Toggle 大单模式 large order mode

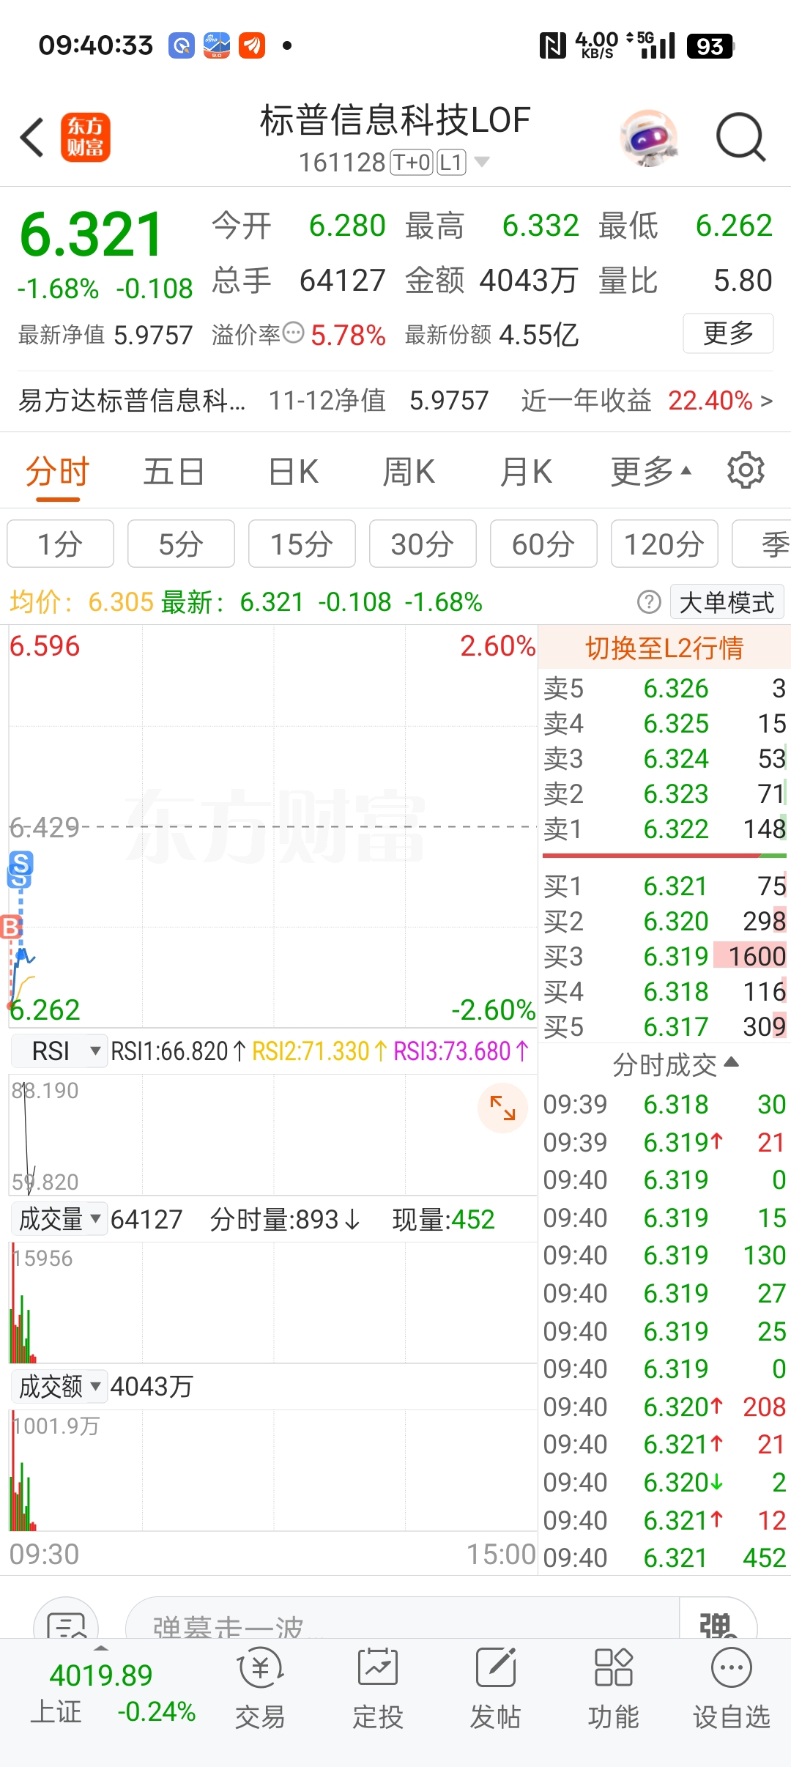click(727, 602)
